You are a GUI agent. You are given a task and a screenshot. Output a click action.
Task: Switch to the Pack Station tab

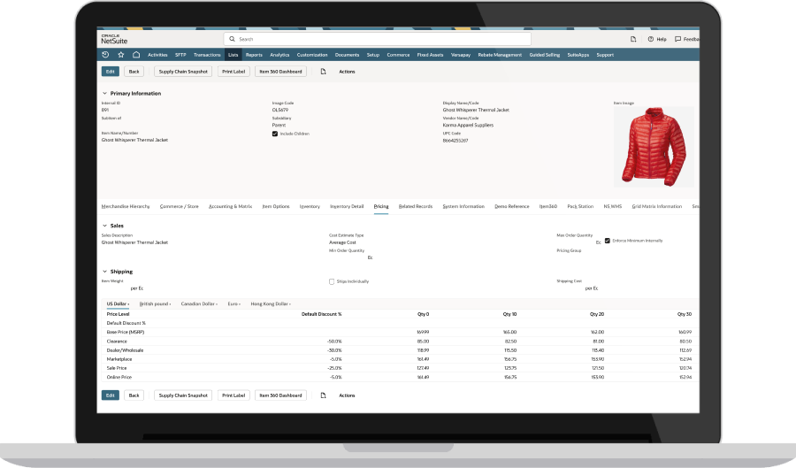pyautogui.click(x=580, y=207)
